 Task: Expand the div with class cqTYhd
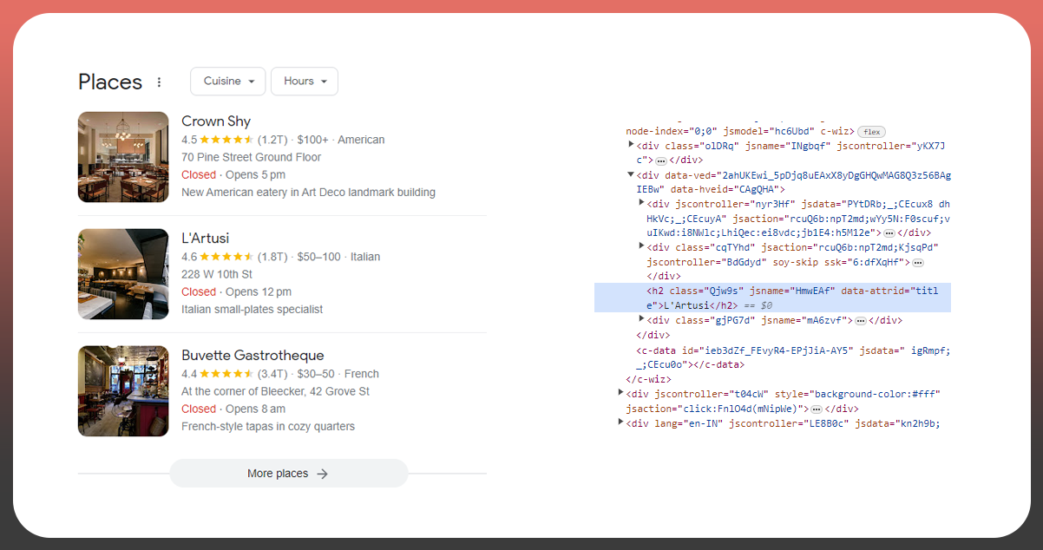click(x=641, y=247)
